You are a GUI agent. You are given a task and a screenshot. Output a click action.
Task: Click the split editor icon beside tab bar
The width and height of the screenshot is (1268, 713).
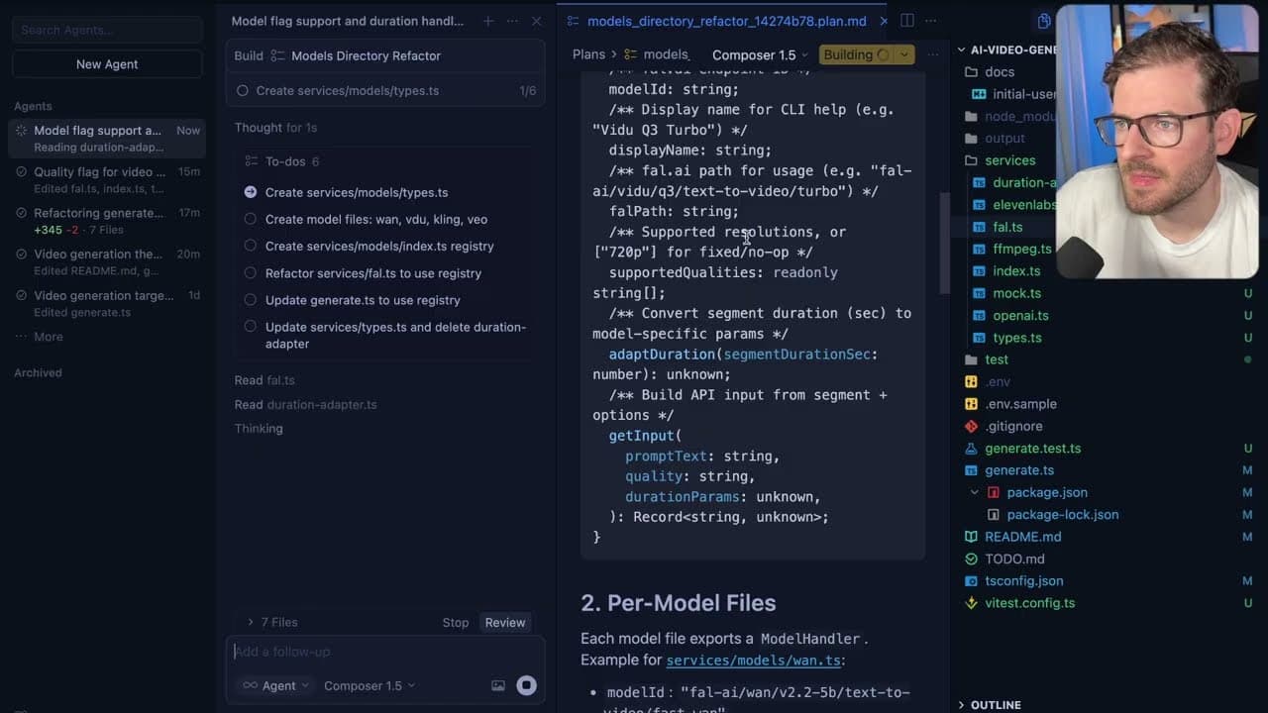906,20
